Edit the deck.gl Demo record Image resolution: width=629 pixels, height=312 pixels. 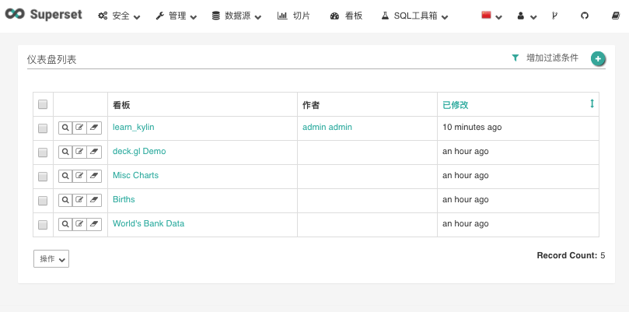(79, 152)
